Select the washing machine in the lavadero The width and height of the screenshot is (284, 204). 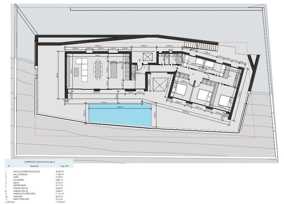click(x=166, y=61)
